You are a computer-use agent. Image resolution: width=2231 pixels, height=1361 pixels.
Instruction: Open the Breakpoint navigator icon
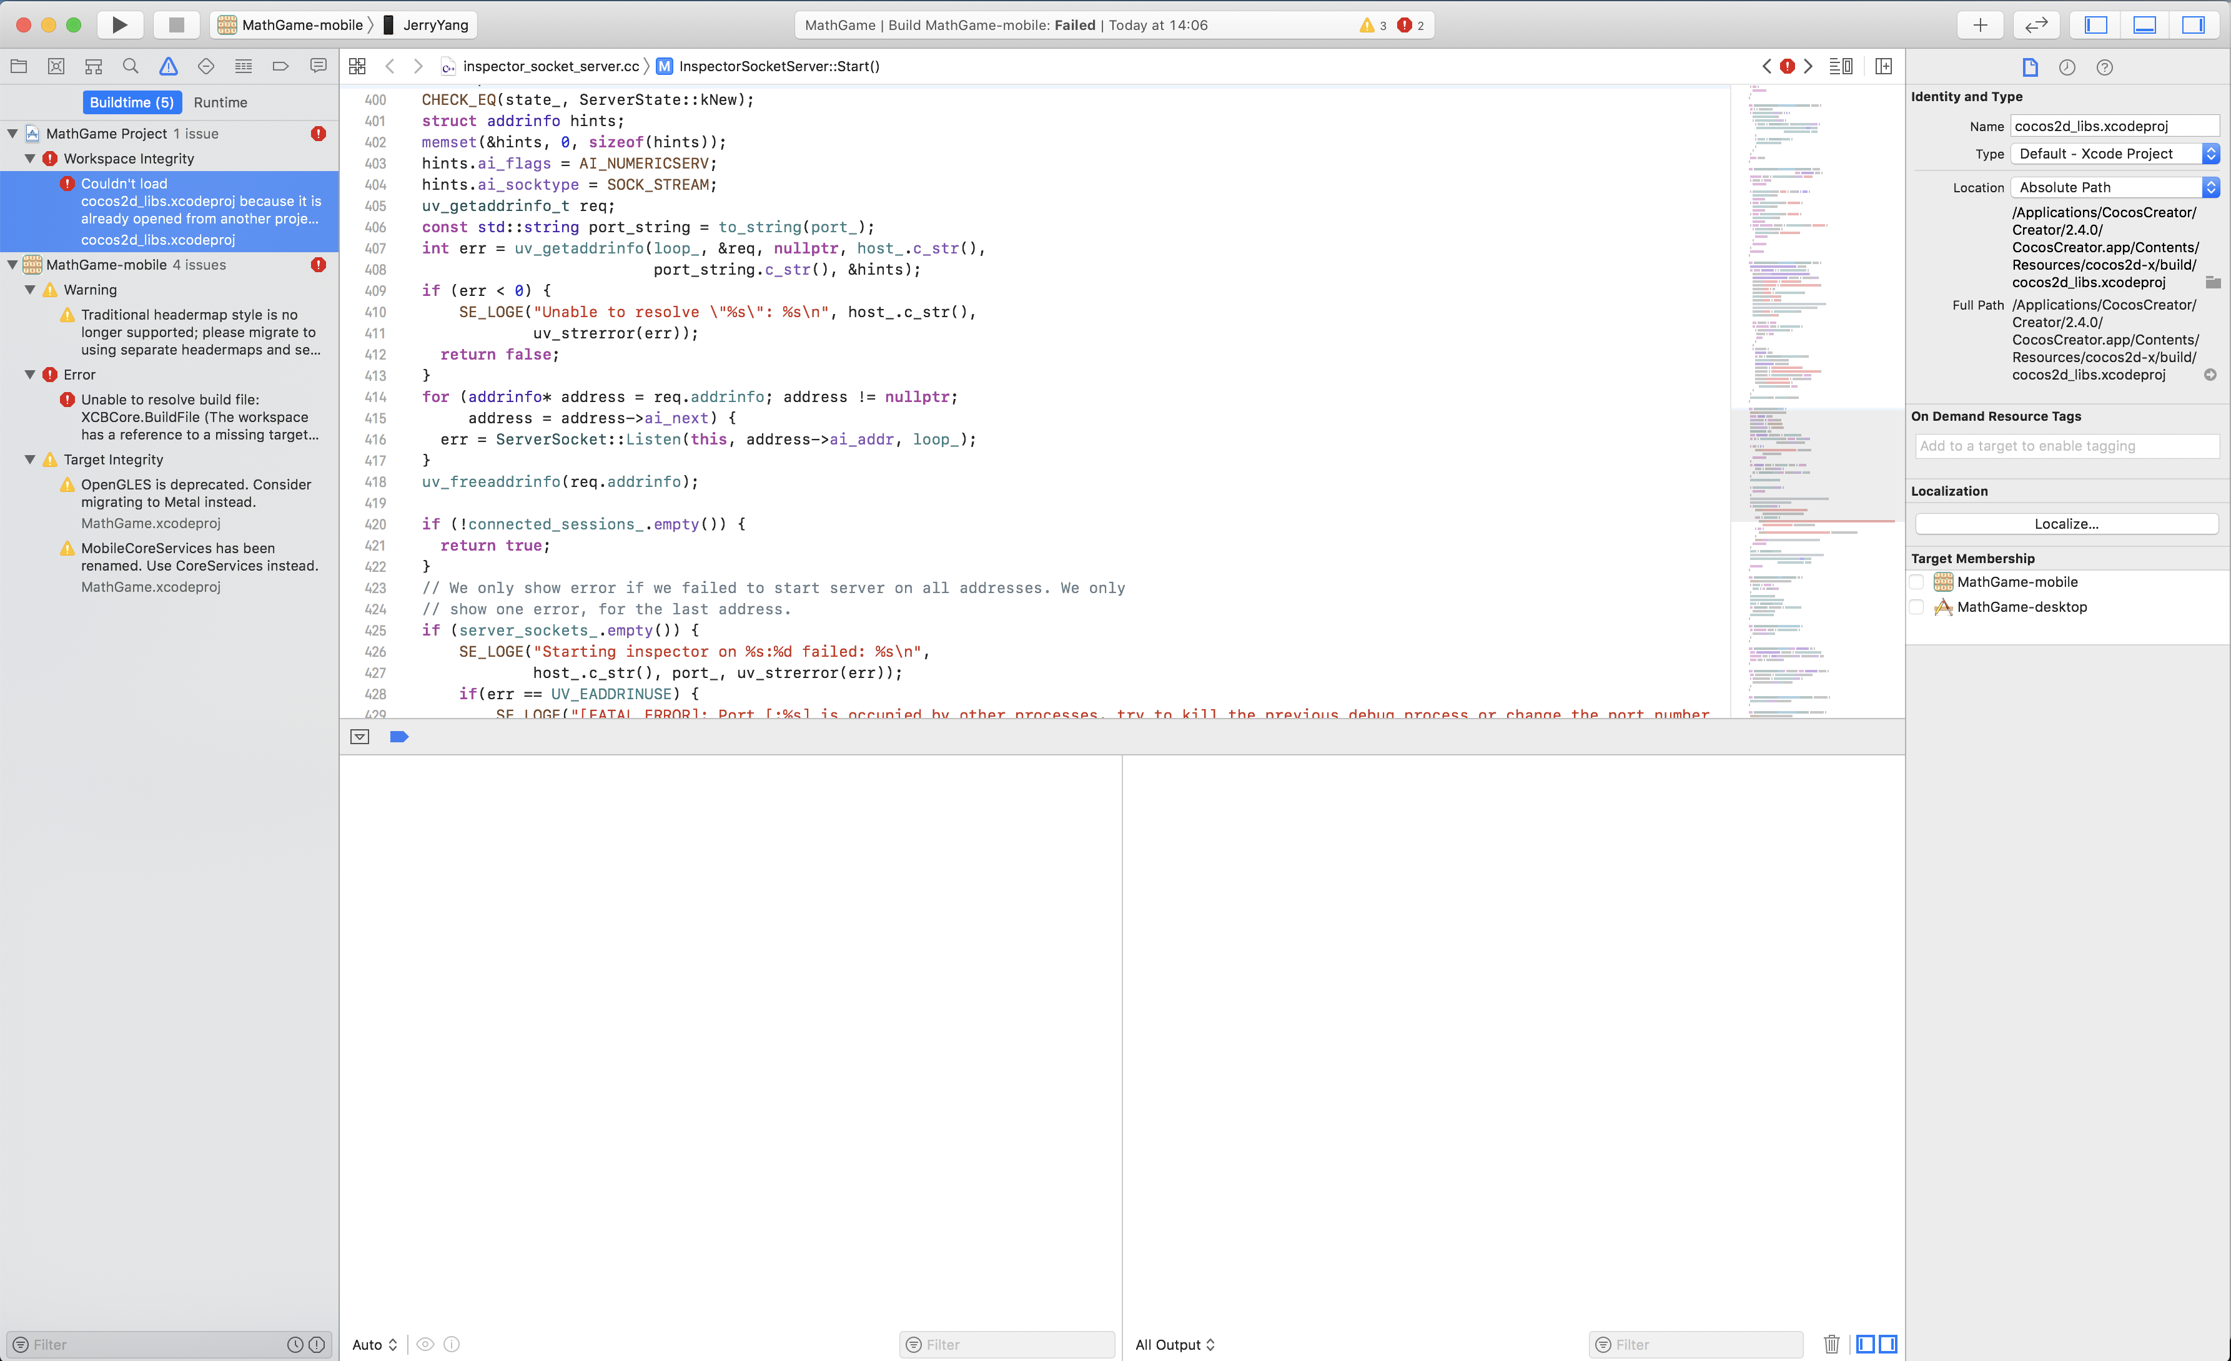280,66
